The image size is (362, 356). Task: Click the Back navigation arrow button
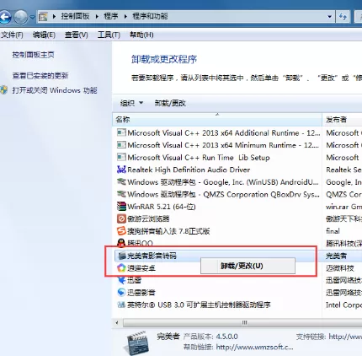(4, 17)
